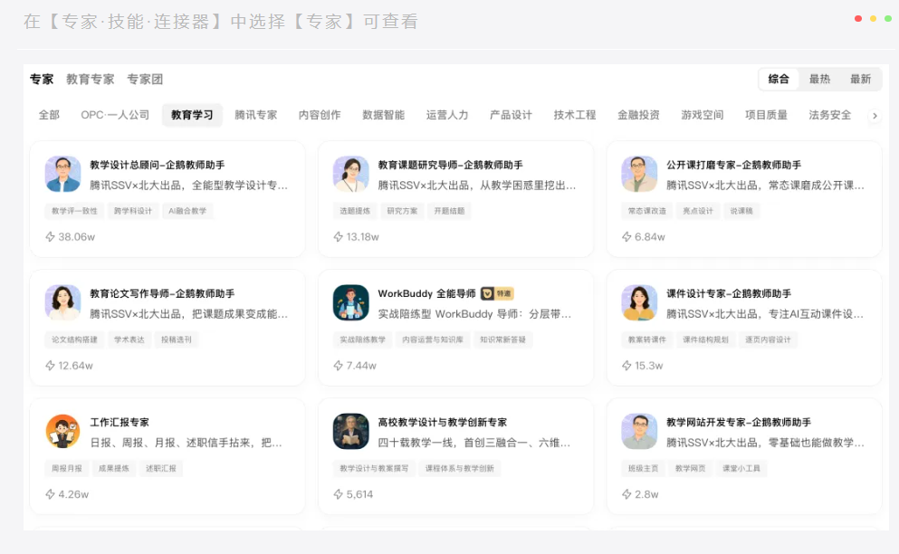This screenshot has width=899, height=554.
Task: Select the 全部 category filter
Action: (49, 115)
